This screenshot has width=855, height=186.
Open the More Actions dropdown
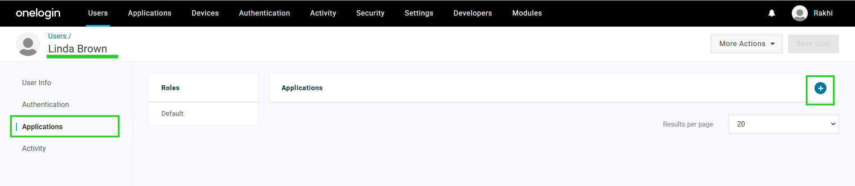point(746,44)
